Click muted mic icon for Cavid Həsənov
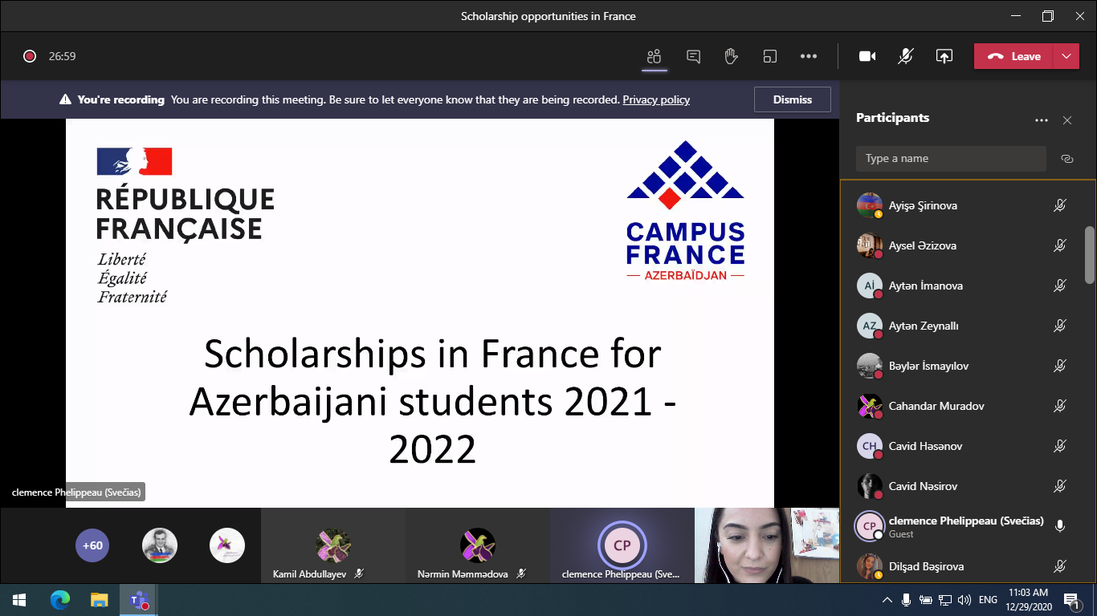This screenshot has width=1097, height=616. (x=1060, y=446)
